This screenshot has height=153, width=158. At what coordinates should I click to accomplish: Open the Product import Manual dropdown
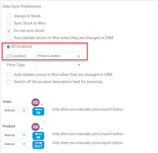click(x=15, y=135)
